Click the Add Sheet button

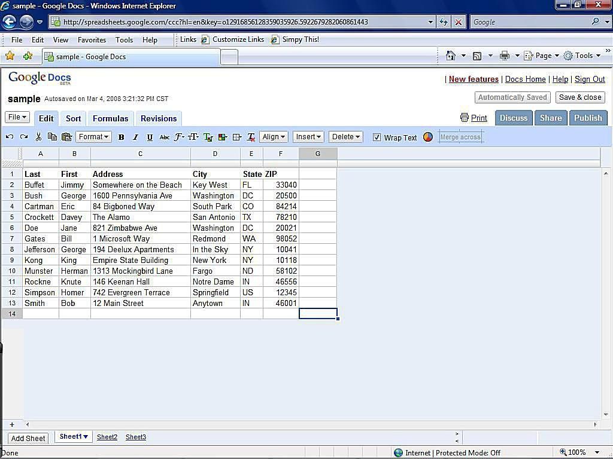[28, 437]
